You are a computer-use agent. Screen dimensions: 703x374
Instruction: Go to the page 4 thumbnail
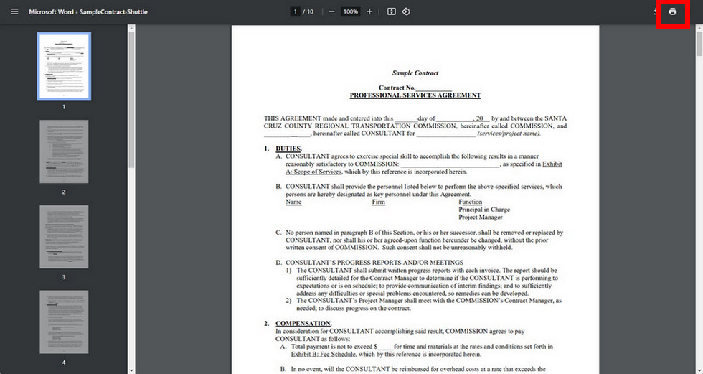pyautogui.click(x=64, y=322)
